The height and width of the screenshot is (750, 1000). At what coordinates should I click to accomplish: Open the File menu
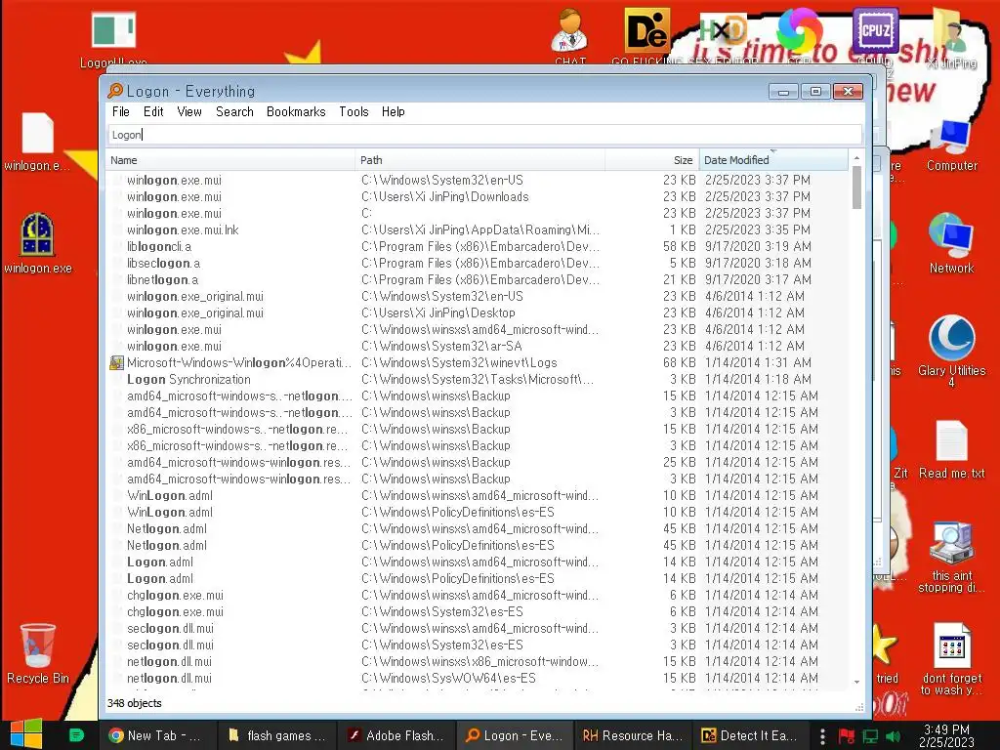(x=120, y=111)
